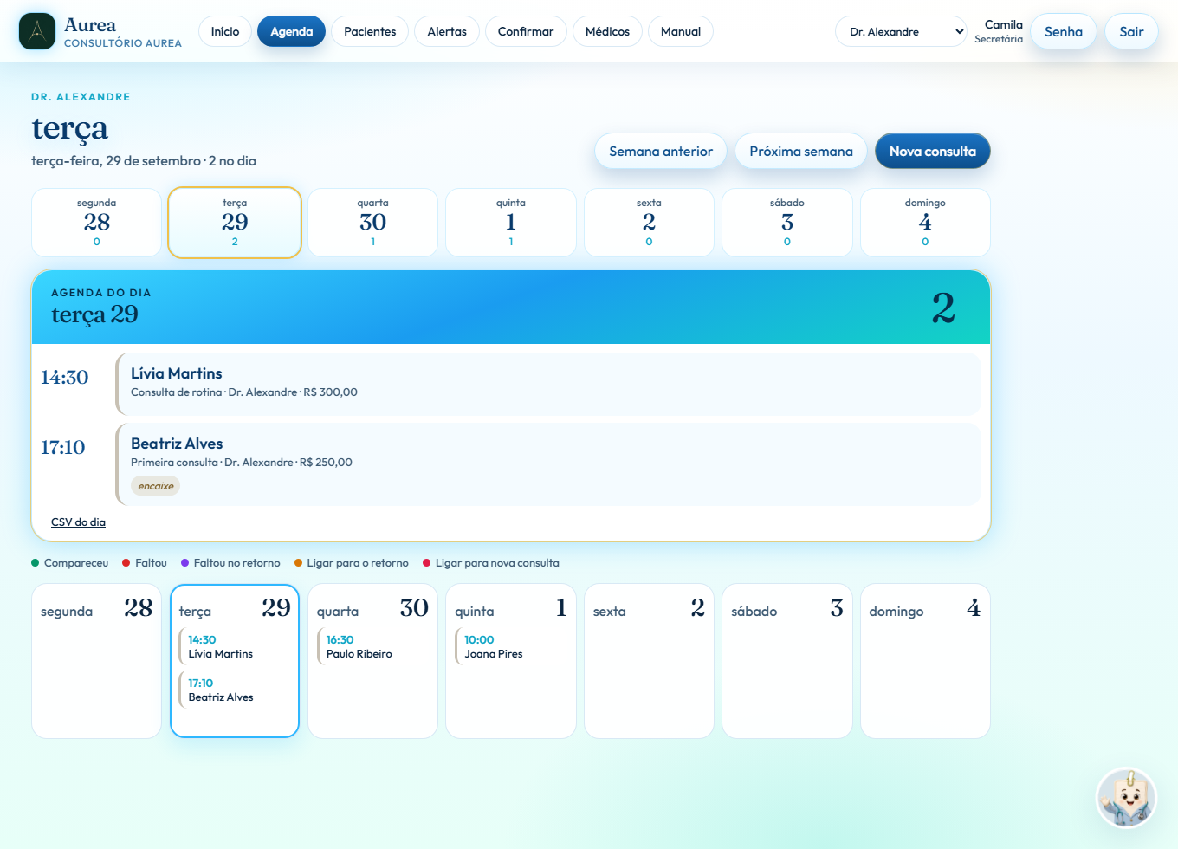Screen dimensions: 1178x849
Task: Select segunda 28 in the week strip
Action: pyautogui.click(x=96, y=223)
